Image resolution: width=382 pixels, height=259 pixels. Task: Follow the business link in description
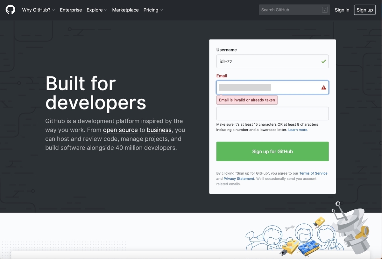159,130
